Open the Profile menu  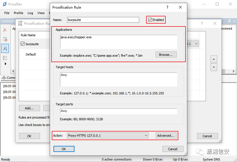[x=18, y=13]
